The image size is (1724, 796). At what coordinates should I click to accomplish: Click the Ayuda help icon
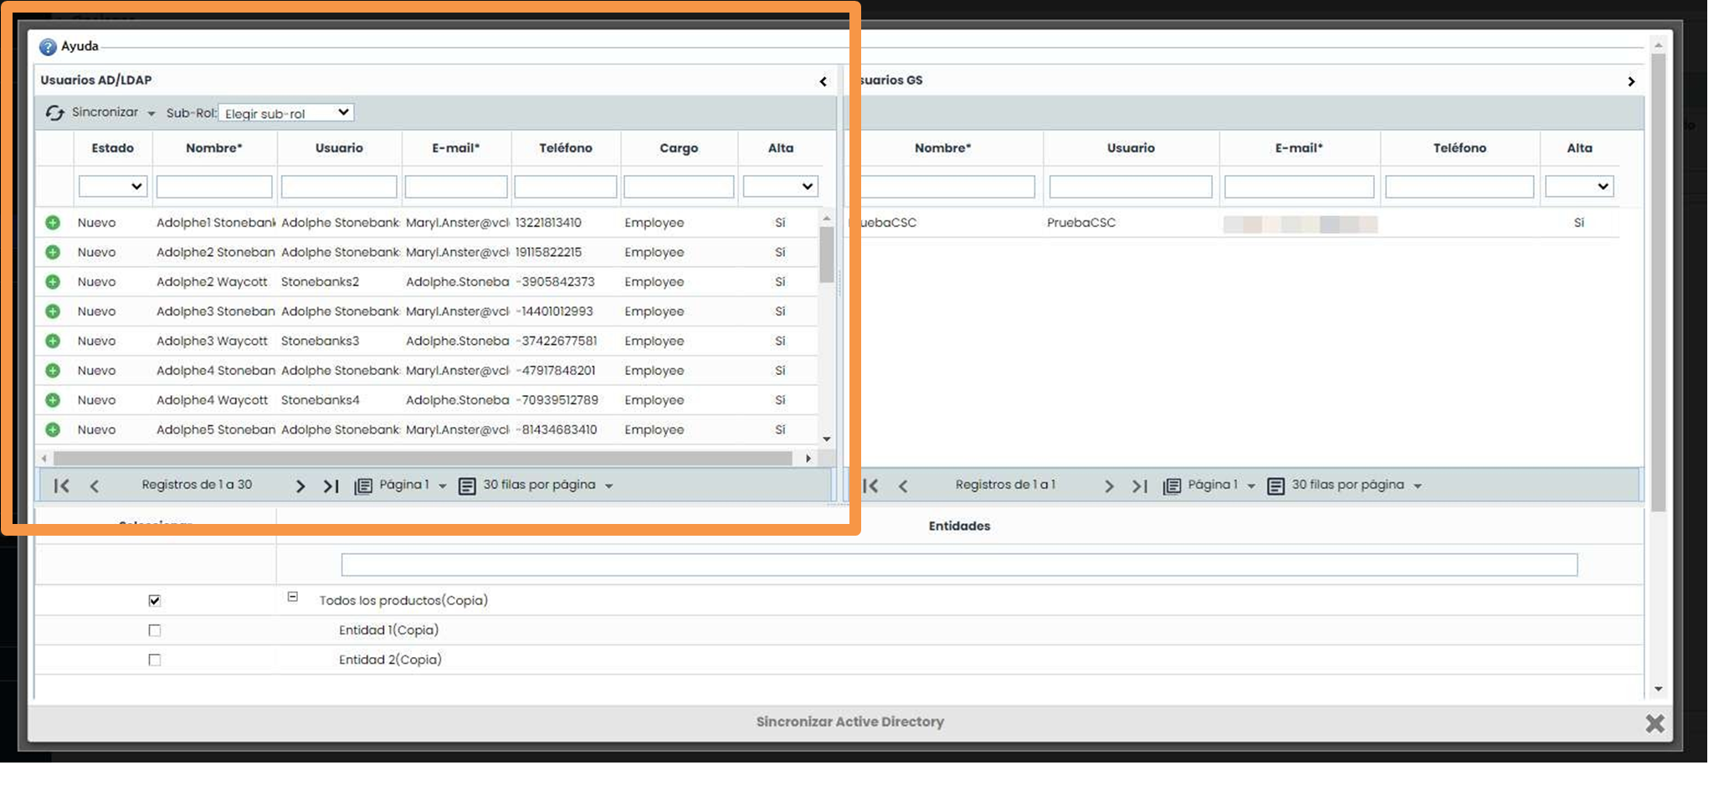[x=48, y=47]
